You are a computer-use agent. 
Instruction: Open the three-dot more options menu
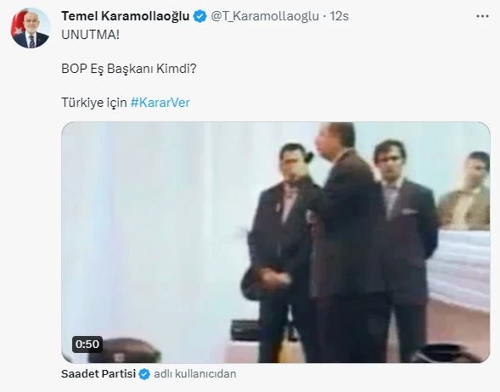click(x=482, y=16)
